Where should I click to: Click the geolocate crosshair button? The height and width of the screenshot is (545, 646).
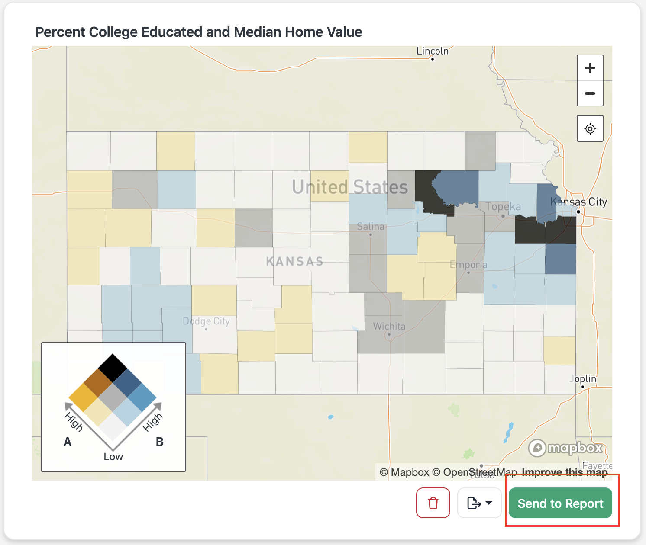[590, 128]
